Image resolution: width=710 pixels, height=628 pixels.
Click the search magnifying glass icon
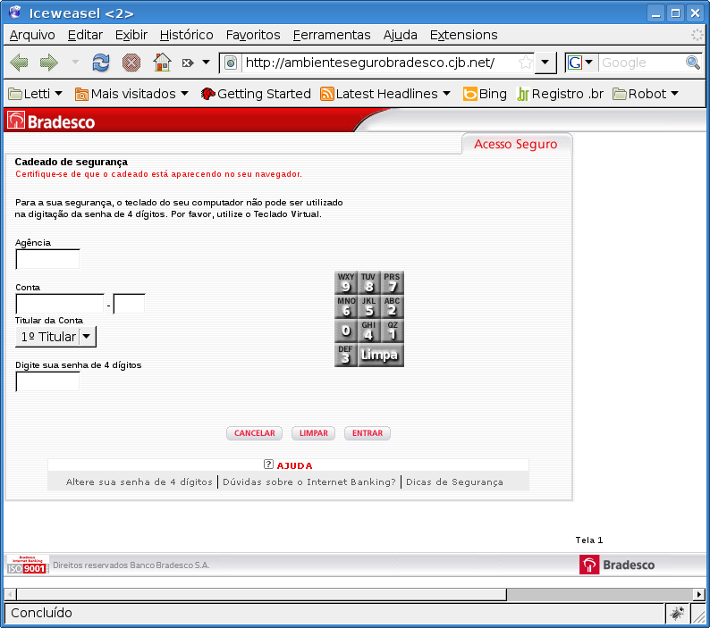[x=693, y=63]
